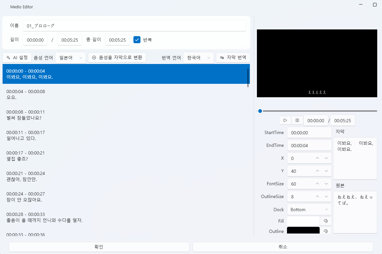The height and width of the screenshot is (254, 382).
Task: Open the AI 설정 settings panel
Action: click(x=17, y=58)
